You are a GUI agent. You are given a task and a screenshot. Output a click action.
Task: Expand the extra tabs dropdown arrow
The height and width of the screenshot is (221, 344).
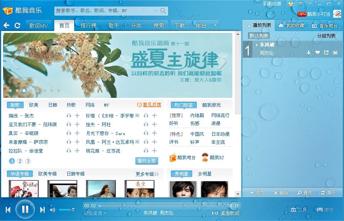click(x=215, y=25)
